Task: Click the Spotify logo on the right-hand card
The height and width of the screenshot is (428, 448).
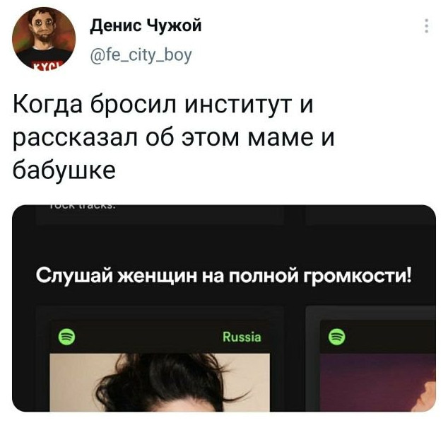Action: tap(337, 337)
